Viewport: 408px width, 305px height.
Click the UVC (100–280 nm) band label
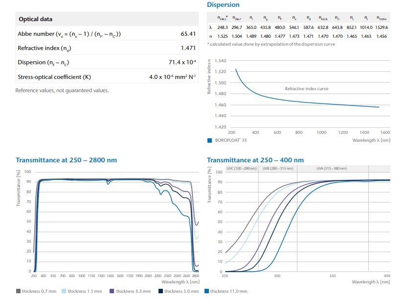click(x=242, y=169)
